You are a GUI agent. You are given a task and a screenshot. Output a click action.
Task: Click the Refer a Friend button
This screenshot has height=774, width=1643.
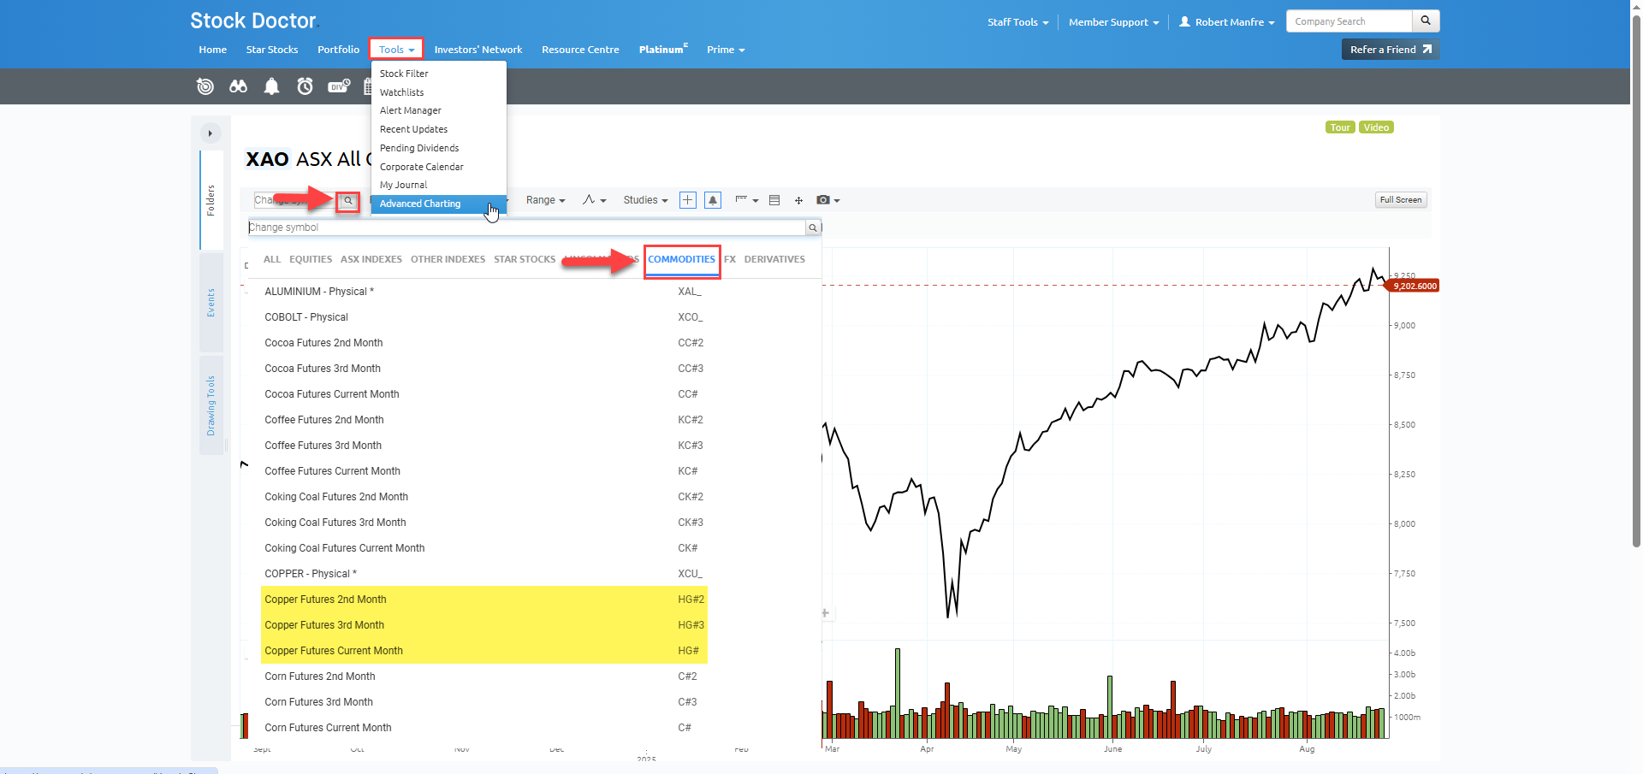[x=1390, y=50]
